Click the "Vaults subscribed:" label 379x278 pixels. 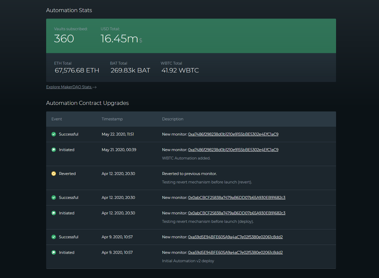tap(71, 29)
